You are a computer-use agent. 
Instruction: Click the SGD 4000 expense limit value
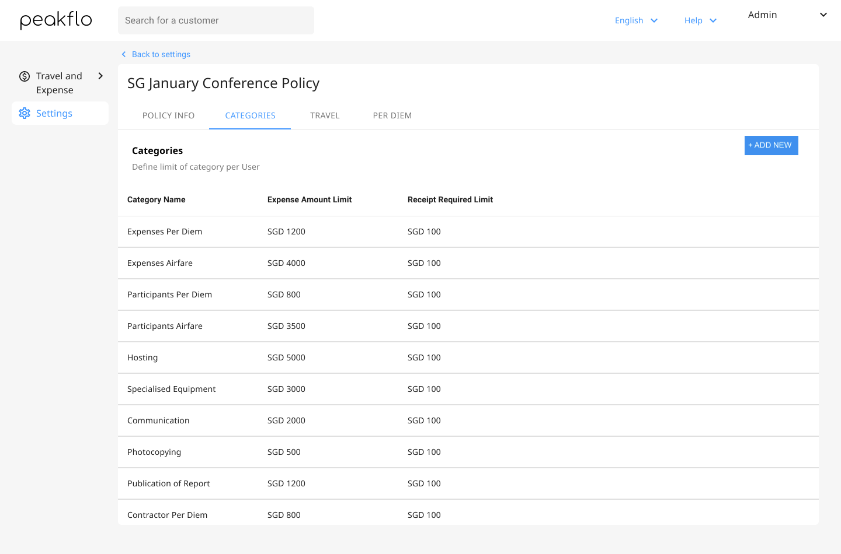point(286,263)
